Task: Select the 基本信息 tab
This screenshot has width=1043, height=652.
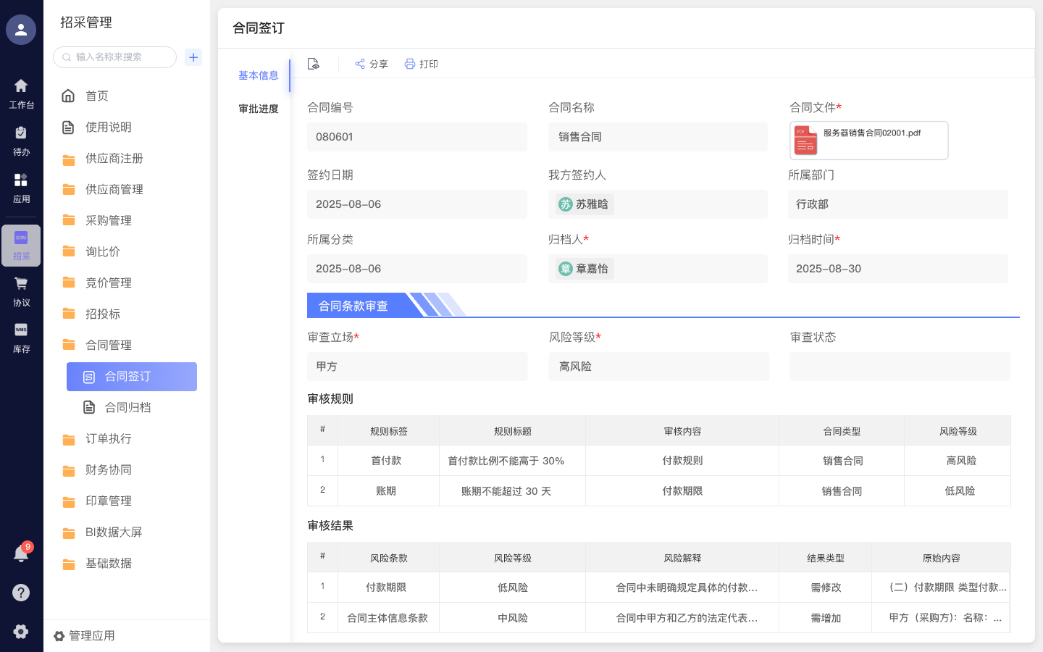Action: 259,75
